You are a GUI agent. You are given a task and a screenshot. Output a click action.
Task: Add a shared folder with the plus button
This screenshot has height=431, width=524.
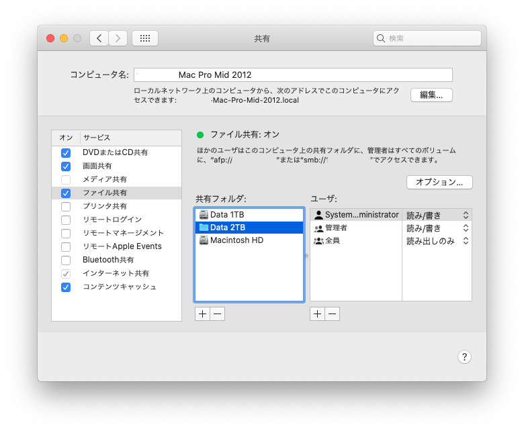click(202, 314)
